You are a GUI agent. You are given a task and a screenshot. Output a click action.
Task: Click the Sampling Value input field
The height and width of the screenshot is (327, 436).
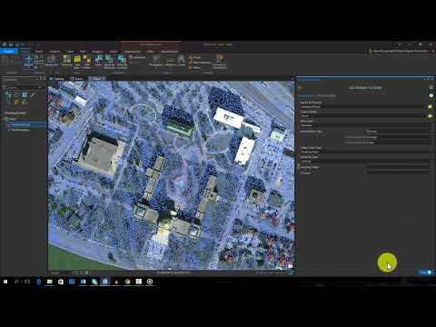pyautogui.click(x=399, y=167)
